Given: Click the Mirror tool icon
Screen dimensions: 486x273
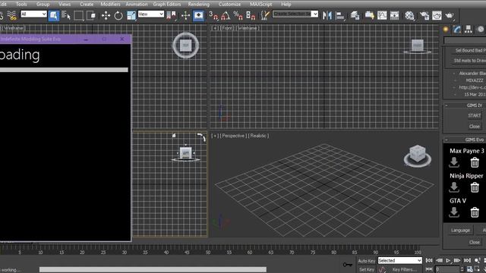Looking at the screenshot, I should (x=327, y=15).
